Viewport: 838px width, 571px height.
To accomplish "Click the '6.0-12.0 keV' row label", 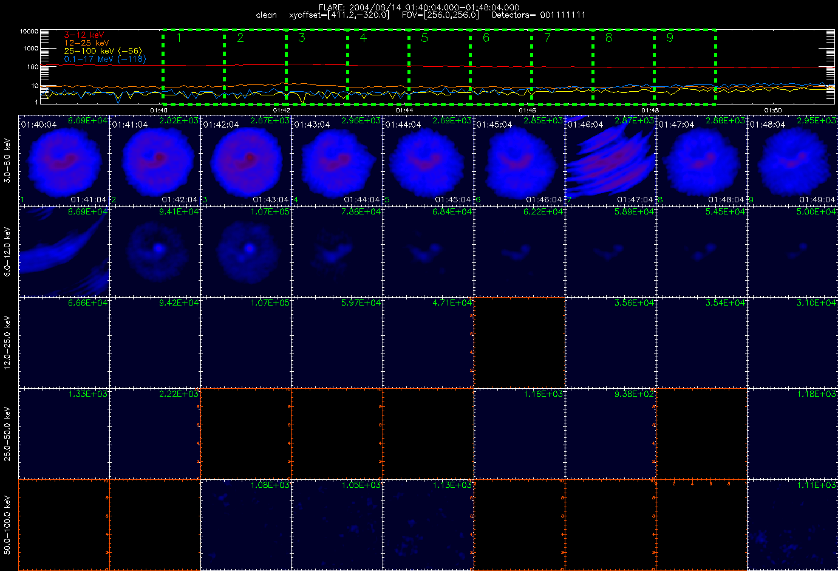I will click(7, 252).
